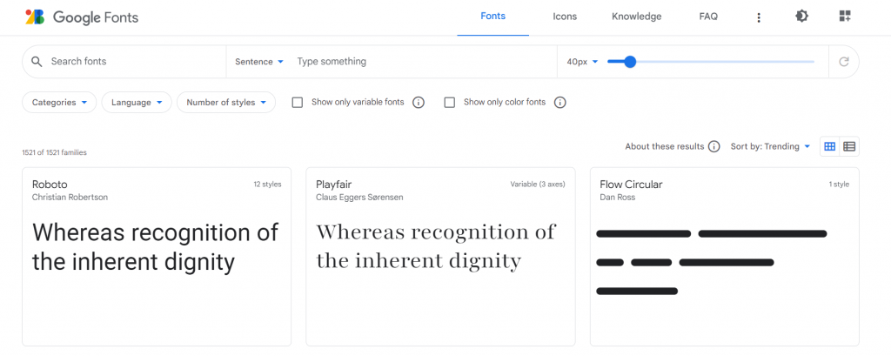Open the Flow Circular font title
Screen dimensions: 891x356
pyautogui.click(x=631, y=185)
